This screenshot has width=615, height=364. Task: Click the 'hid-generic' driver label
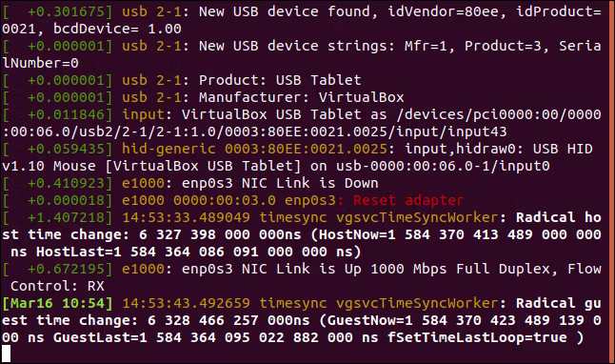[x=169, y=149]
